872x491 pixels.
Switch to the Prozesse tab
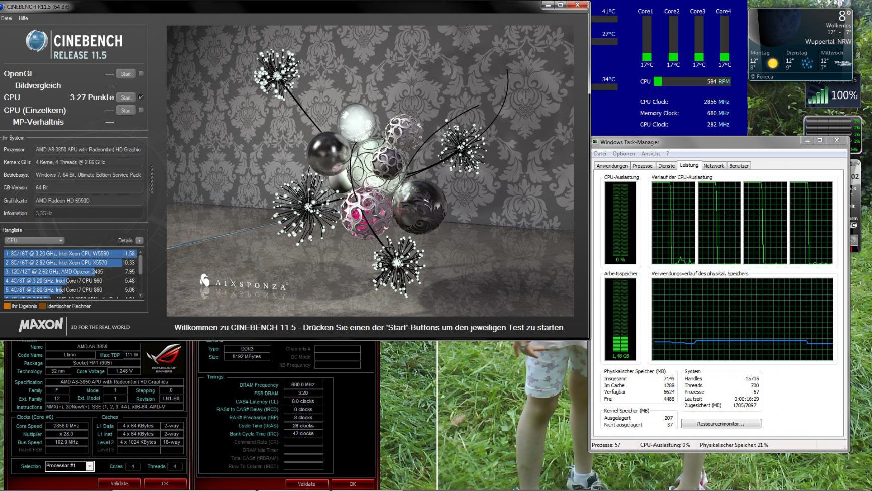tap(642, 166)
